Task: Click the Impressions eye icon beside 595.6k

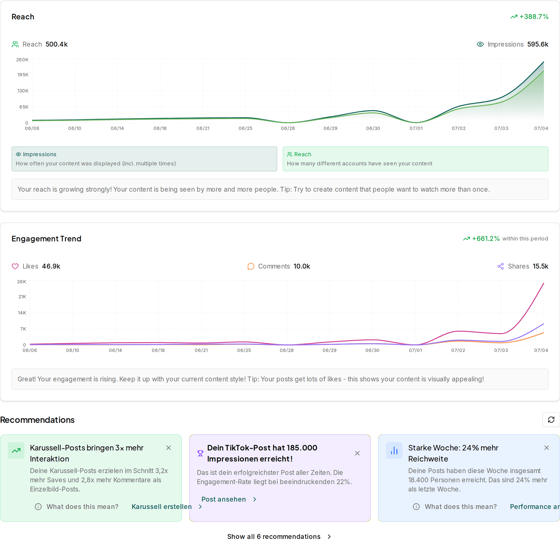Action: pyautogui.click(x=480, y=44)
